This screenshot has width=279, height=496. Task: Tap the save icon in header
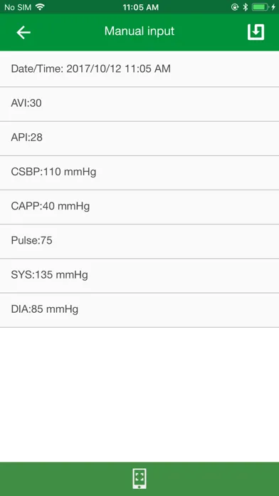[x=256, y=32]
